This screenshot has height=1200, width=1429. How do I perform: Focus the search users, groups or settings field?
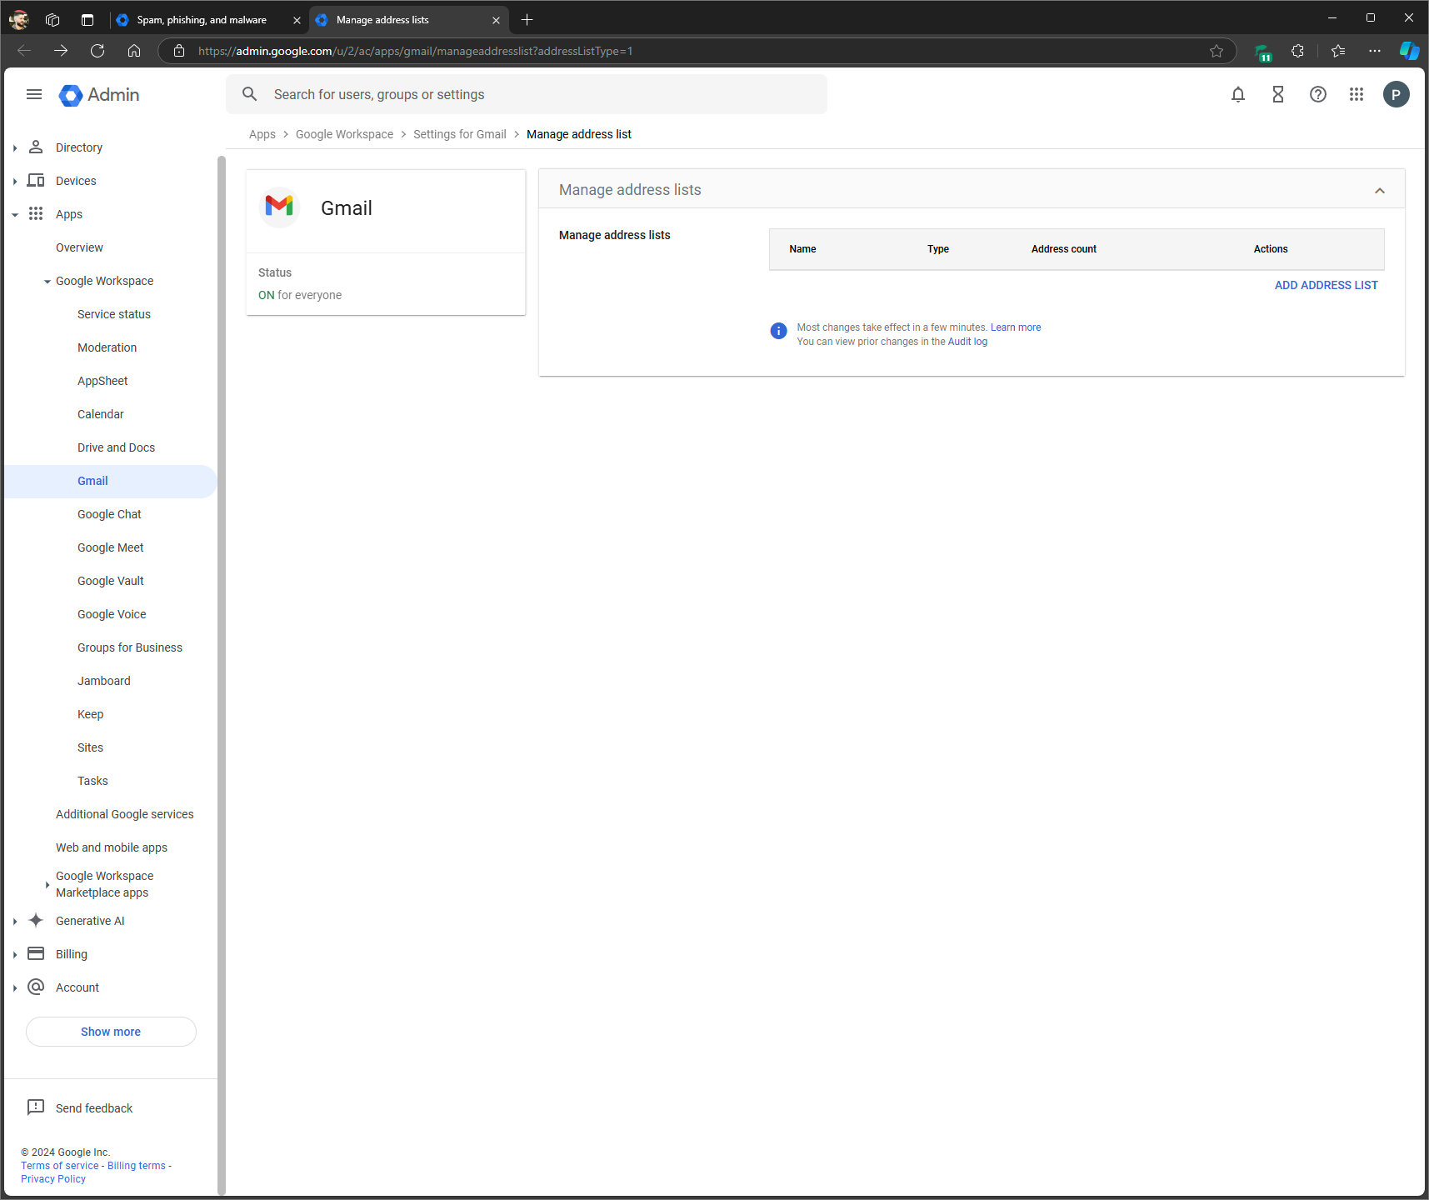pyautogui.click(x=527, y=94)
